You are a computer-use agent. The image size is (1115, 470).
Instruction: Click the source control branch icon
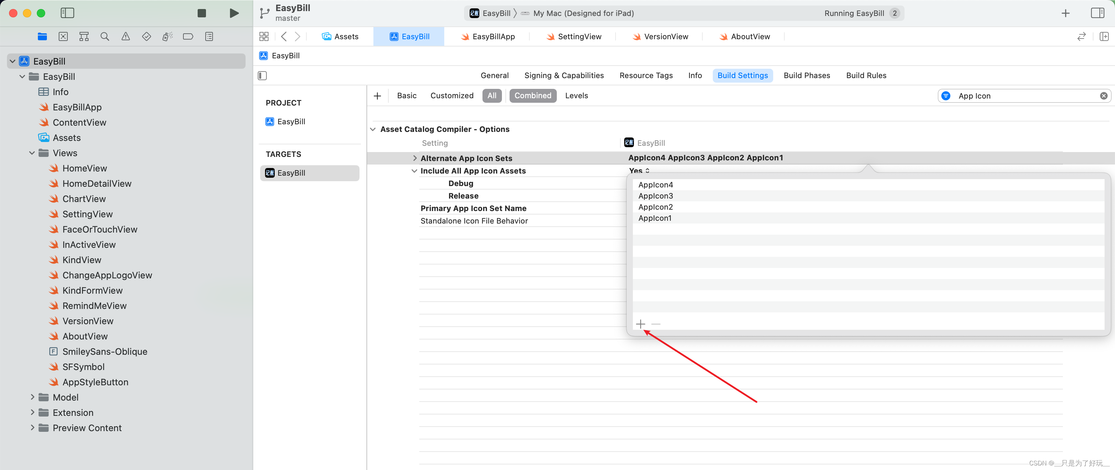click(x=264, y=13)
